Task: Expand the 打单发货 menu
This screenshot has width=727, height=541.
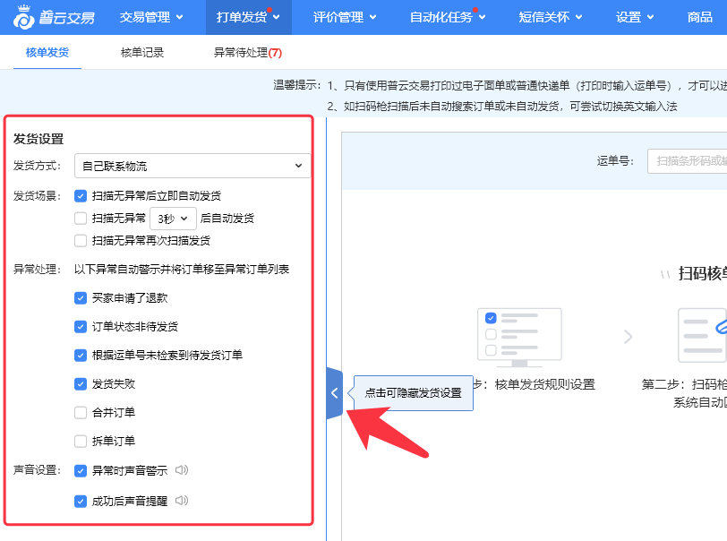Action: [x=249, y=17]
